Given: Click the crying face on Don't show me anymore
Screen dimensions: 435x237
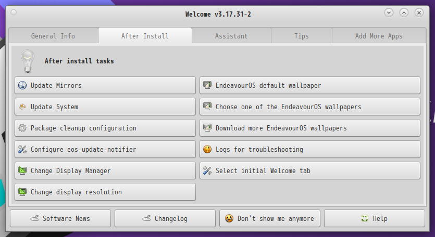Looking at the screenshot, I should [229, 218].
